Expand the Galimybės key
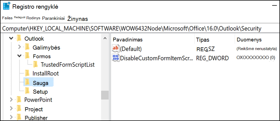The width and height of the screenshot is (280, 121). click(x=20, y=47)
